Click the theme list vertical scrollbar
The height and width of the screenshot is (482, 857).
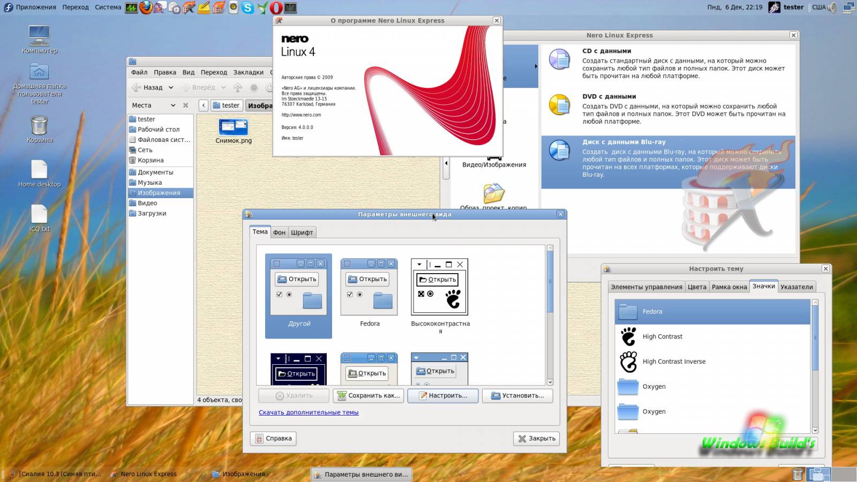(550, 315)
